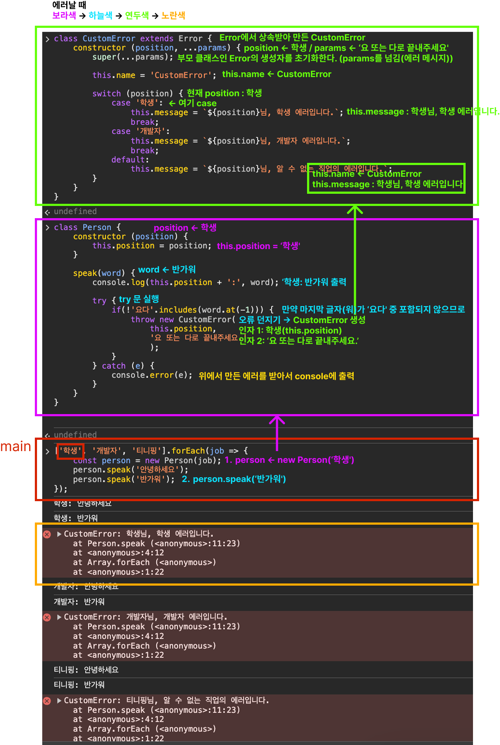Click the '학생: 반가워' log line
The height and width of the screenshot is (745, 500).
click(76, 518)
